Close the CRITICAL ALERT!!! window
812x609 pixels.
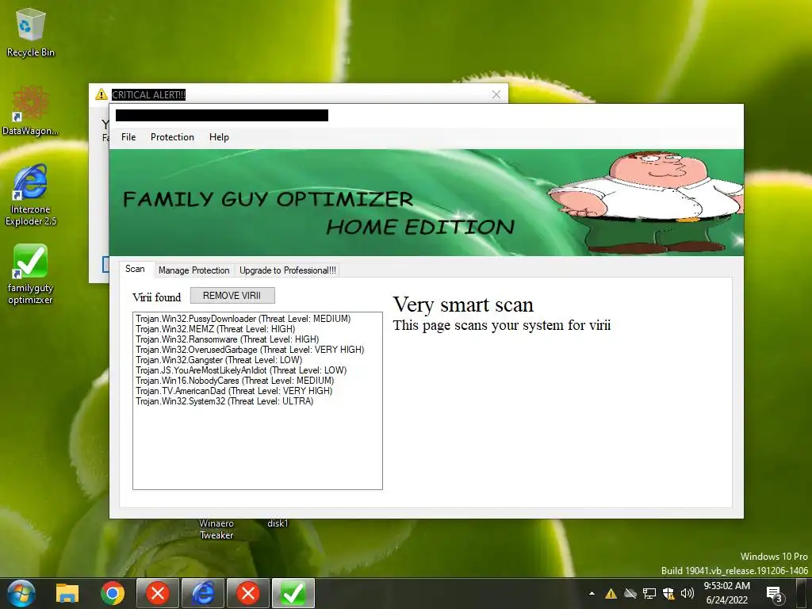496,94
